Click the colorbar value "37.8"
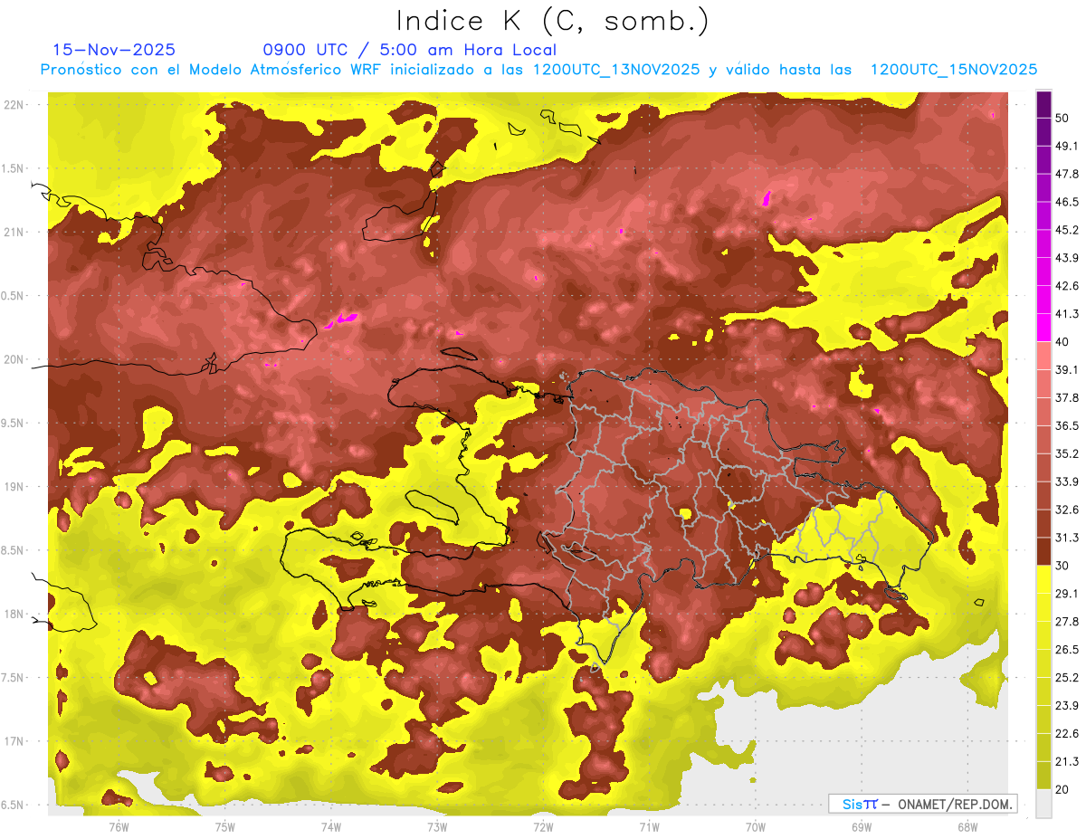The width and height of the screenshot is (1086, 839). tap(1067, 397)
